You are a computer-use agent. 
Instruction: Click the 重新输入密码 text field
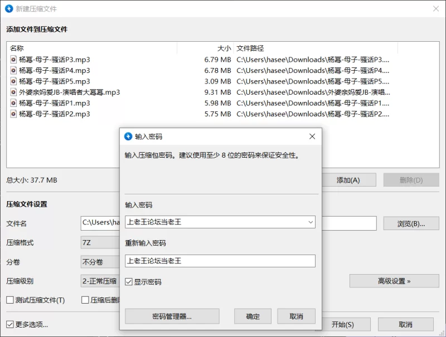(220, 261)
